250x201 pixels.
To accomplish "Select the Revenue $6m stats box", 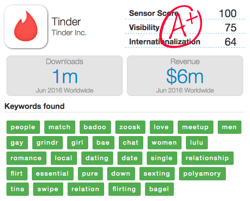I will click(185, 76).
